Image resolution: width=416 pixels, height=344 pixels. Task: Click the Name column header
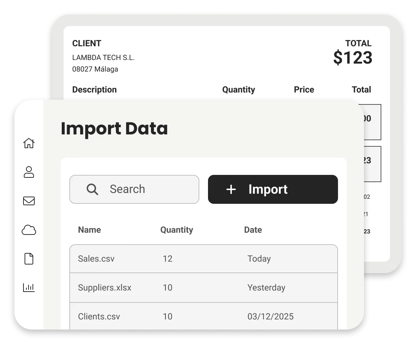click(89, 230)
